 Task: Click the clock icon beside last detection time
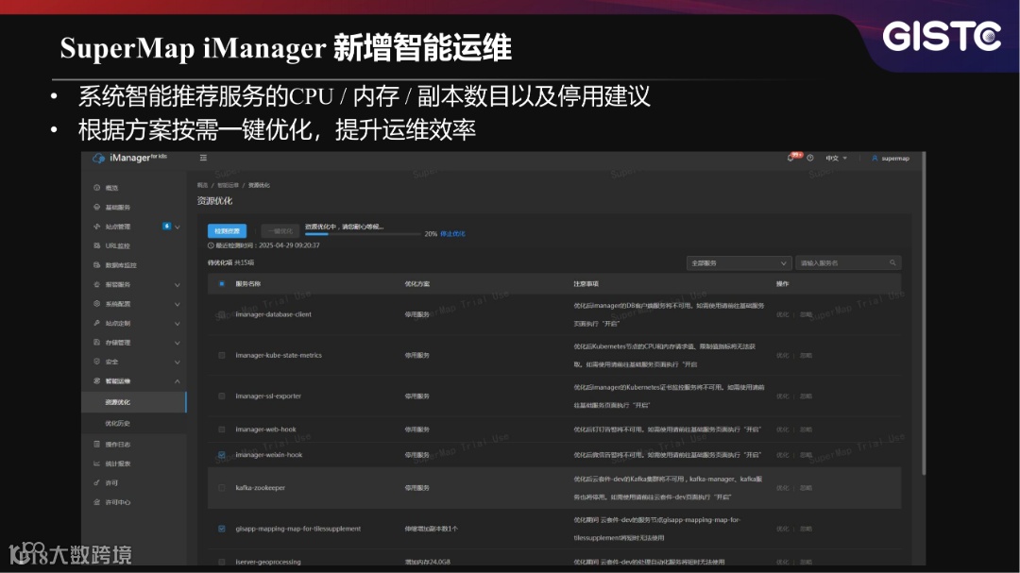[211, 245]
